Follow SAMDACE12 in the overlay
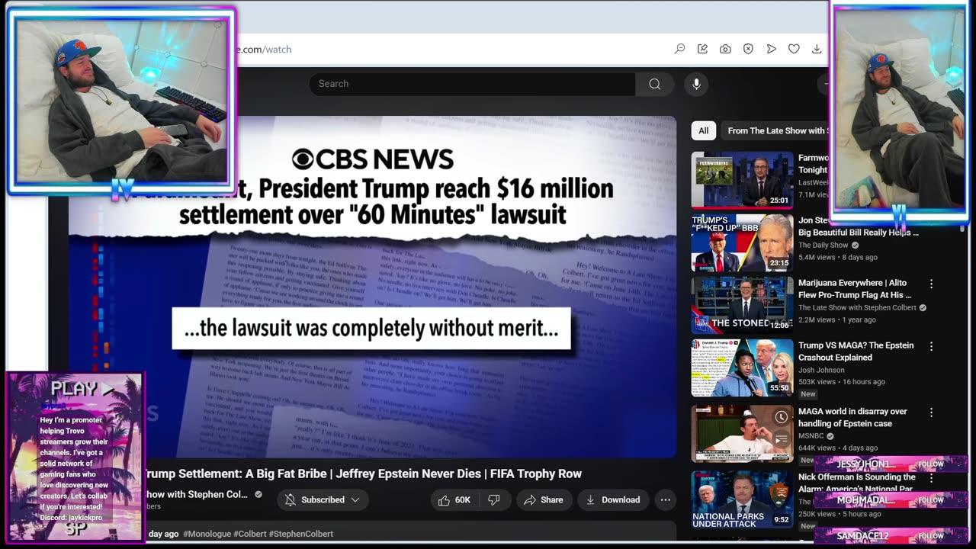This screenshot has height=549, width=976. pos(930,536)
